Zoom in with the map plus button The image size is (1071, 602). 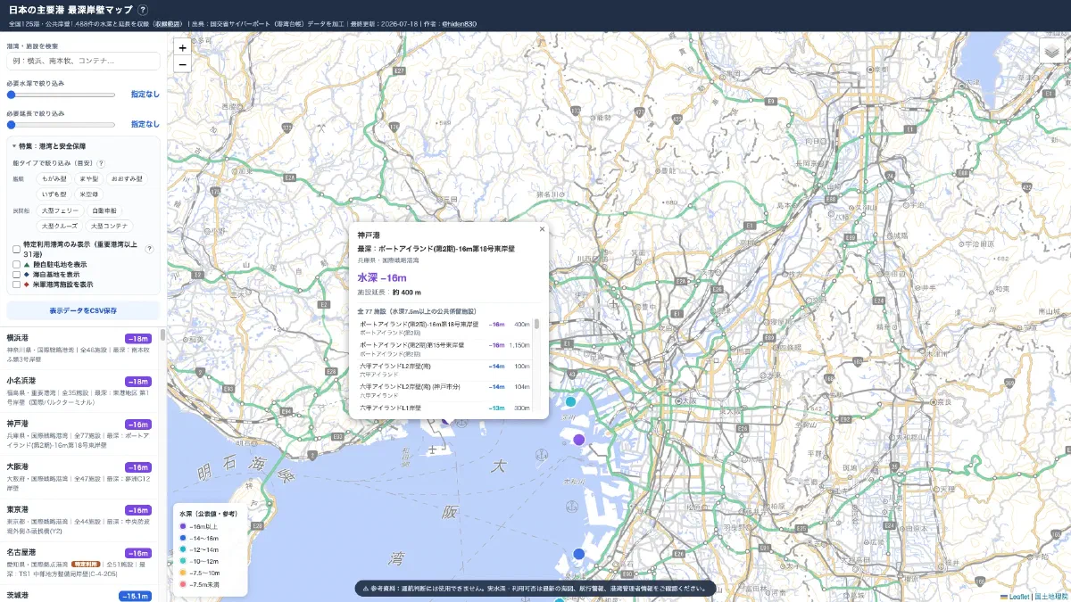click(x=182, y=48)
